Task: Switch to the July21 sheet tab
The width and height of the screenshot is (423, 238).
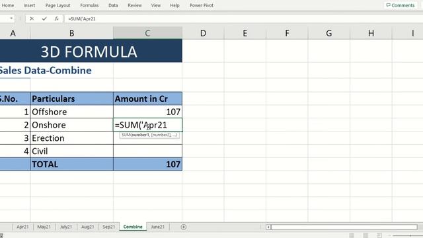Action: 66,227
